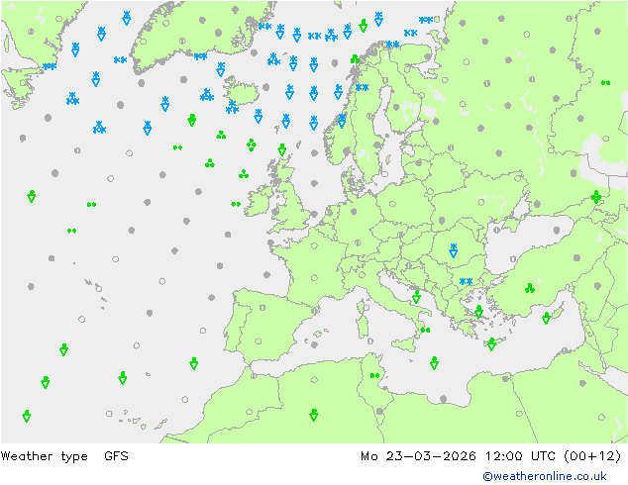Select the green double-dot symbol west of Ireland

pos(236,205)
